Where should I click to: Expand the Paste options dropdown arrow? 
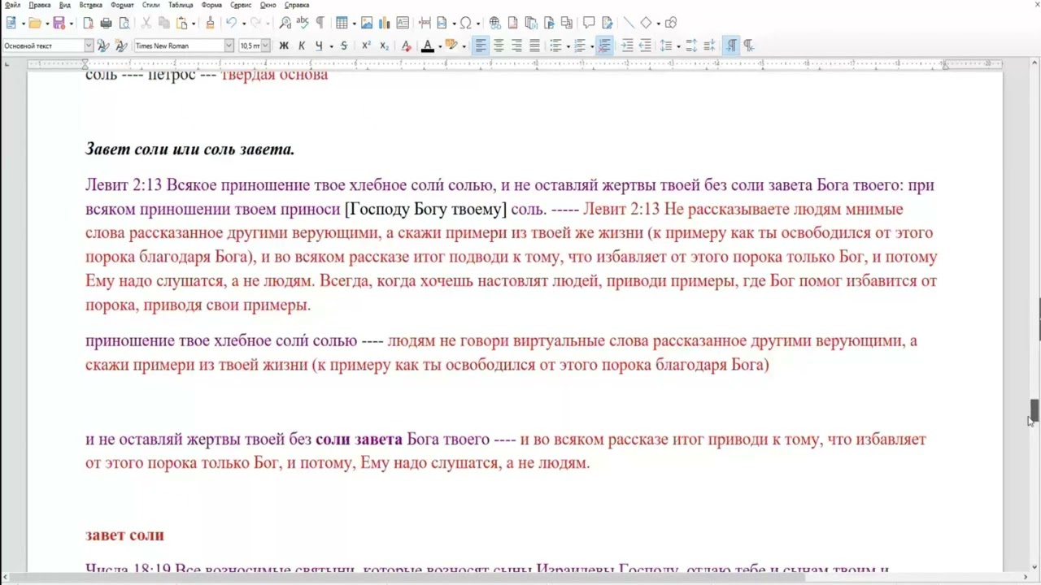pyautogui.click(x=194, y=23)
